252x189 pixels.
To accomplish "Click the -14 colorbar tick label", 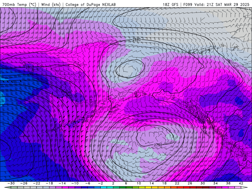I will tap(62, 183).
